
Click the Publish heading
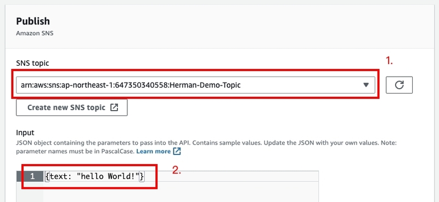point(33,21)
